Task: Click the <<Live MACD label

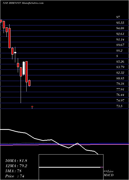Action: (x=109, y=173)
